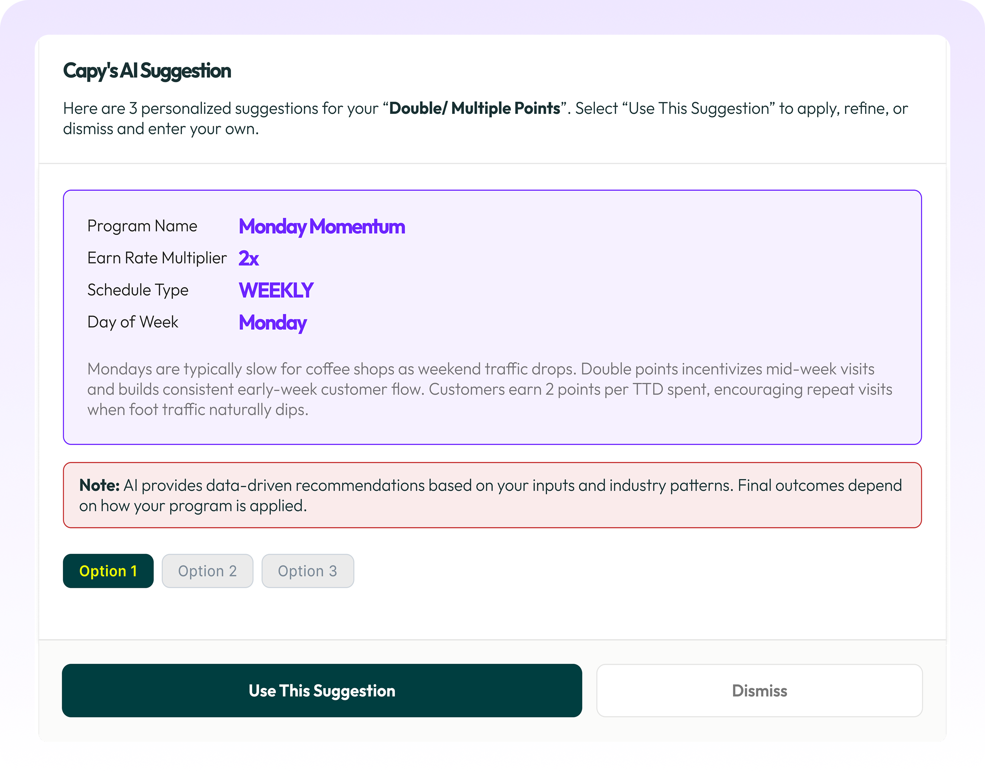
Task: Click the bold Note: text
Action: point(99,485)
